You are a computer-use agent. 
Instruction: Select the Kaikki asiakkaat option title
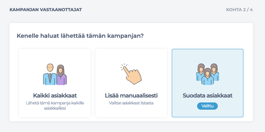(55, 96)
